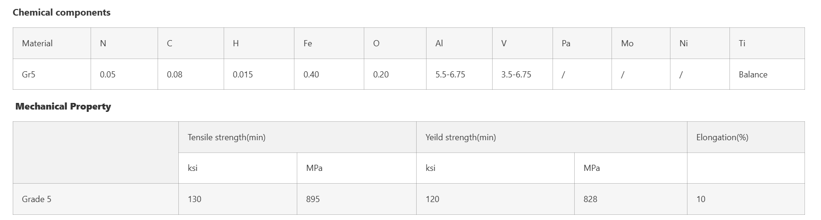
Task: Select the "Tensile strength(min)" header cell
Action: 226,137
